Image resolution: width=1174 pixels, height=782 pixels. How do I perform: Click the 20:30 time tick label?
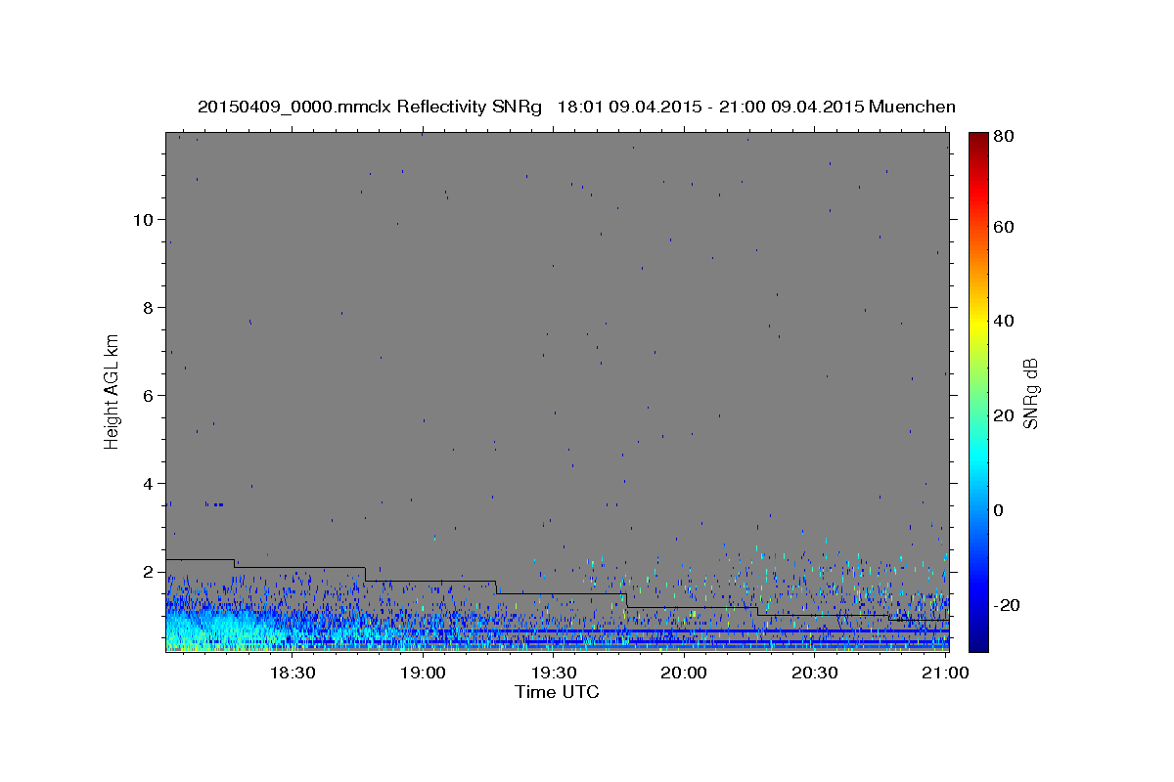815,673
